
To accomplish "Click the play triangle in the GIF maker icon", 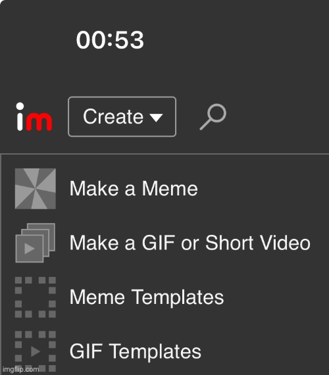I will pyautogui.click(x=30, y=249).
